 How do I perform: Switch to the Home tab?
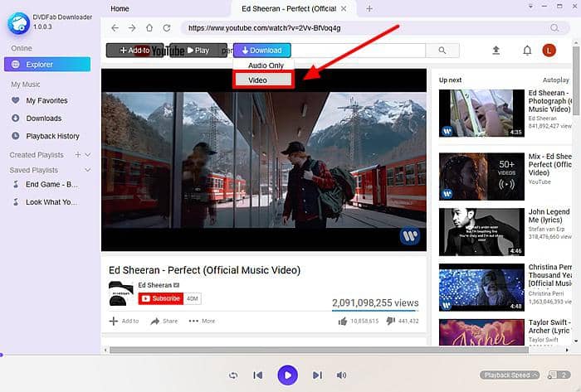(120, 8)
